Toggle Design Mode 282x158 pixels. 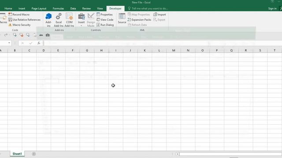(91, 20)
